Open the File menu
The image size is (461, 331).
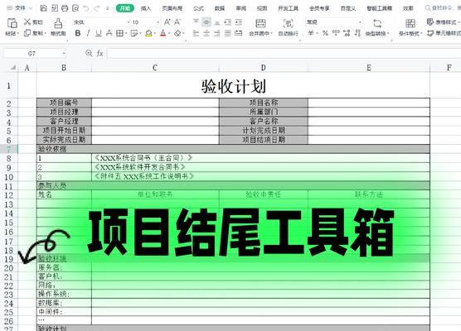(17, 8)
